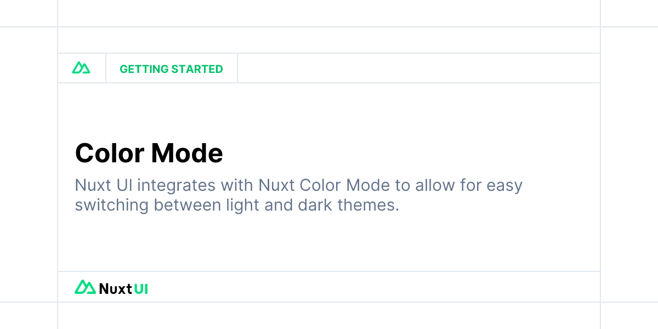Click the black Nuxt wordmark in footer
The height and width of the screenshot is (329, 658).
click(x=116, y=288)
